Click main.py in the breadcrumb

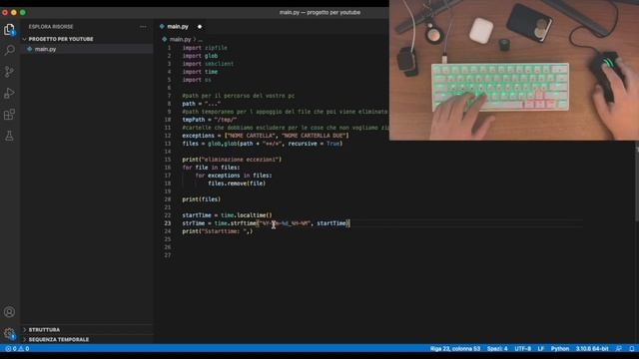click(x=180, y=40)
